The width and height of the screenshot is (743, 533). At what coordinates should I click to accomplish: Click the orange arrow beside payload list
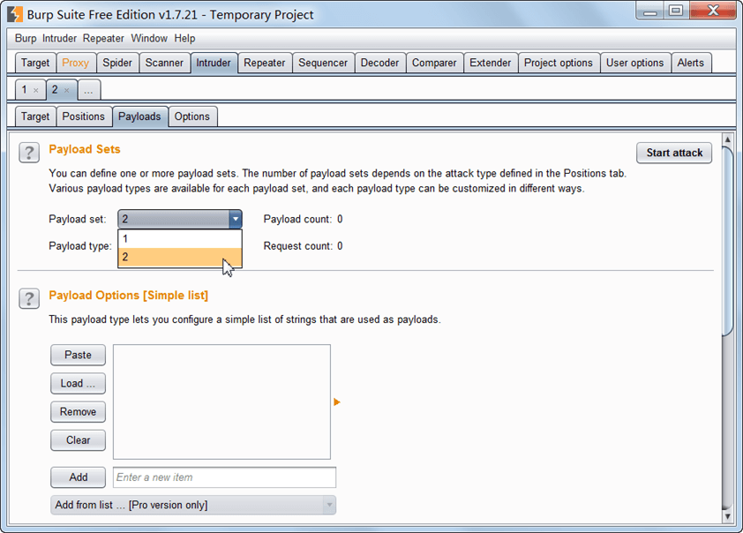coord(337,402)
